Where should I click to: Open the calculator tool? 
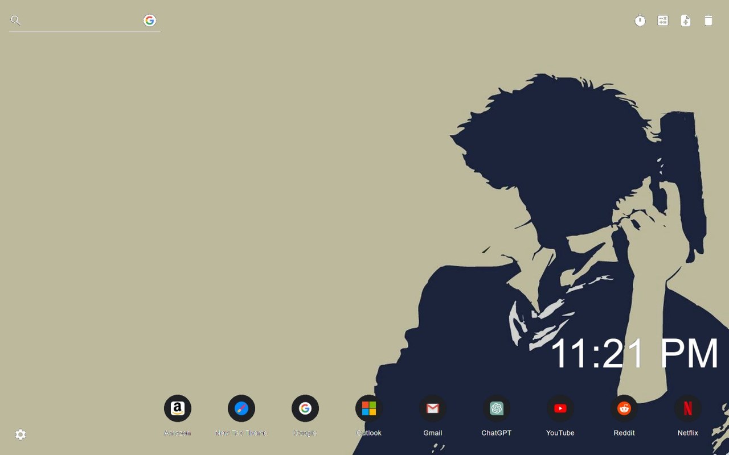tap(663, 20)
